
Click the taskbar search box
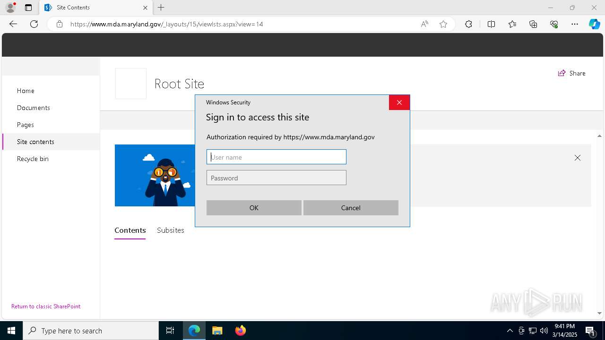point(91,331)
